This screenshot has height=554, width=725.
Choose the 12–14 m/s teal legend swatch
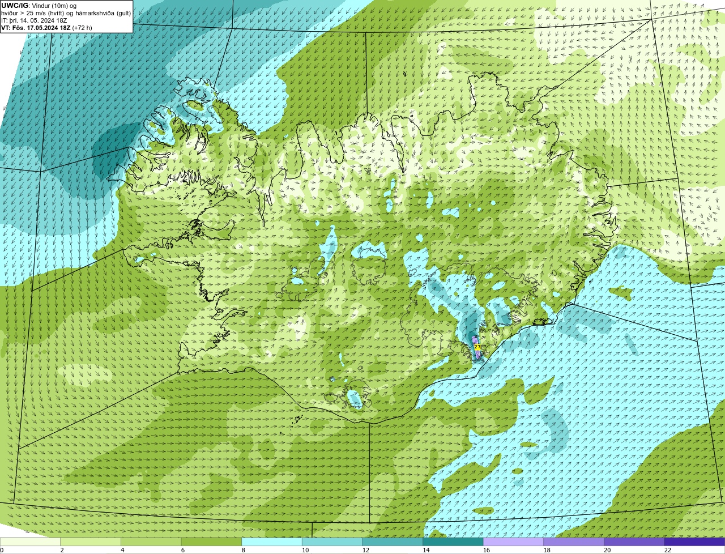393,542
